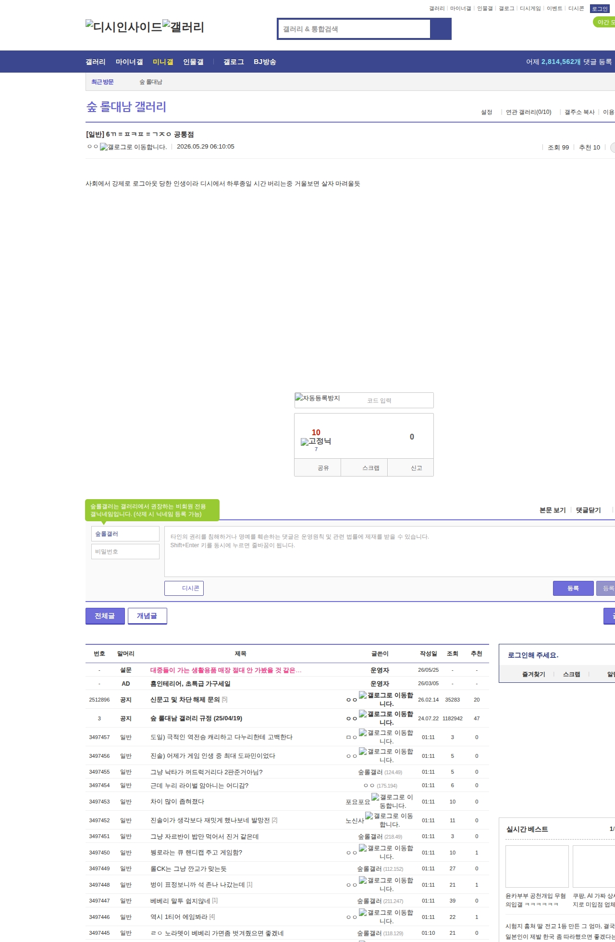Open post 진솔) 어제가 게임 인생 중
Image resolution: width=615 pixels, height=942 pixels.
coord(213,755)
